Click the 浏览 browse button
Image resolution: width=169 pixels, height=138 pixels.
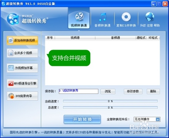coord(108,91)
